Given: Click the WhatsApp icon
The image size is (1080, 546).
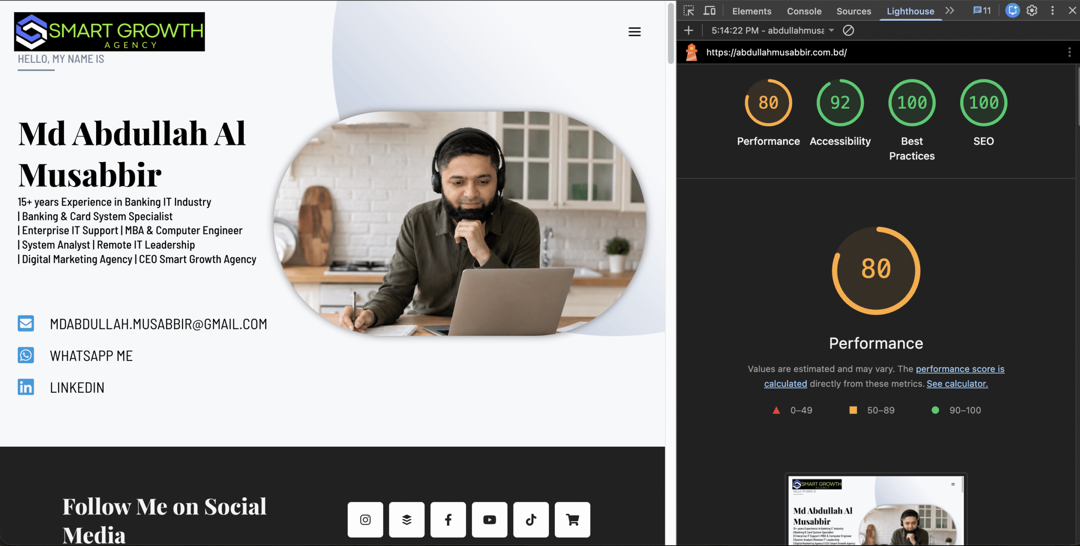Looking at the screenshot, I should point(26,355).
